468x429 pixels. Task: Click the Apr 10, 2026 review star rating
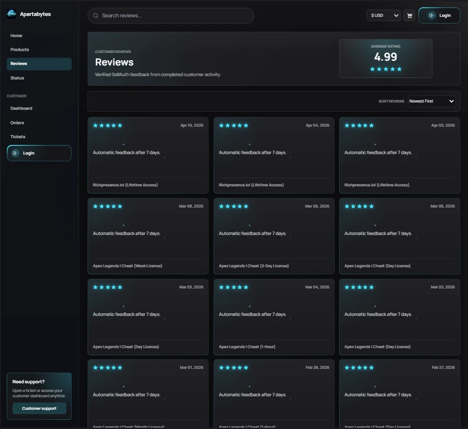point(107,126)
